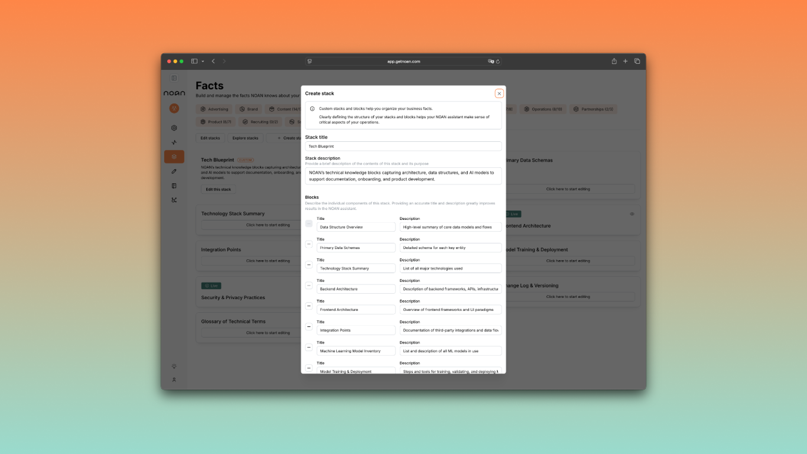Edit the Backend Architecture title field
The image size is (807, 454).
coord(356,289)
